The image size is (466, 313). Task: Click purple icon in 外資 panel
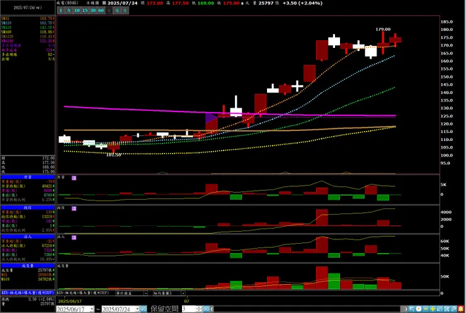74,178
